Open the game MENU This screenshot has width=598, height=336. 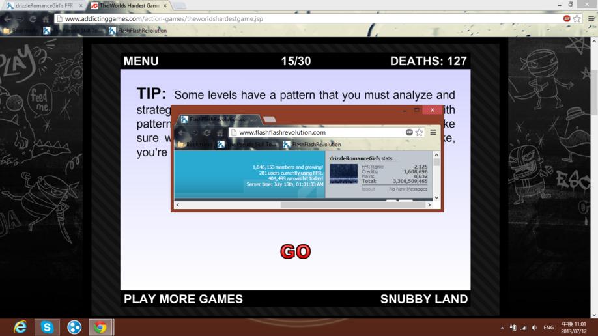(x=141, y=61)
